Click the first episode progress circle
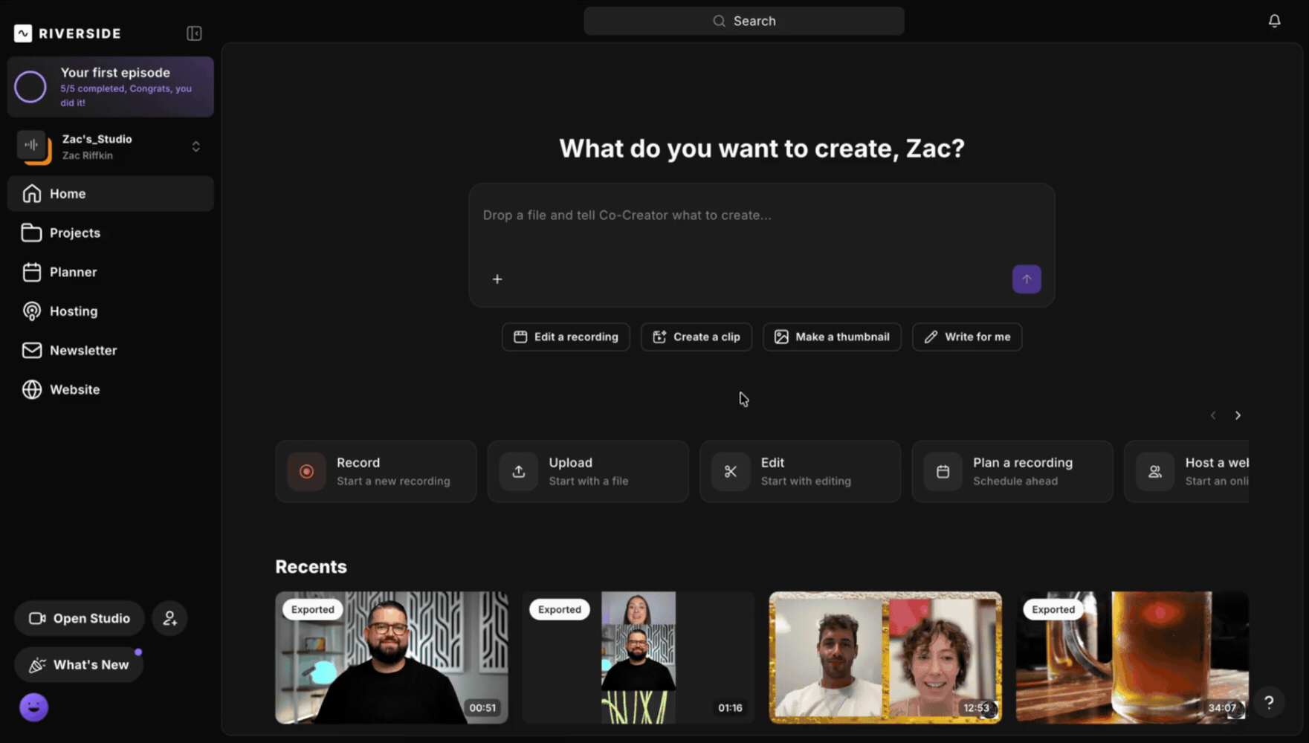The width and height of the screenshot is (1309, 743). point(30,87)
